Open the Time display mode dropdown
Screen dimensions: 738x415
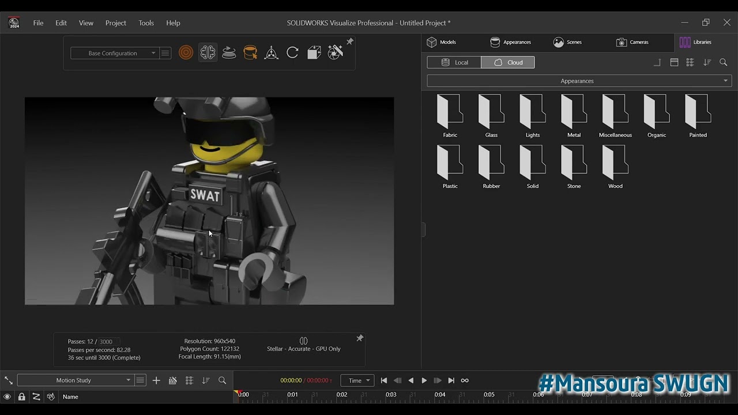(x=357, y=380)
